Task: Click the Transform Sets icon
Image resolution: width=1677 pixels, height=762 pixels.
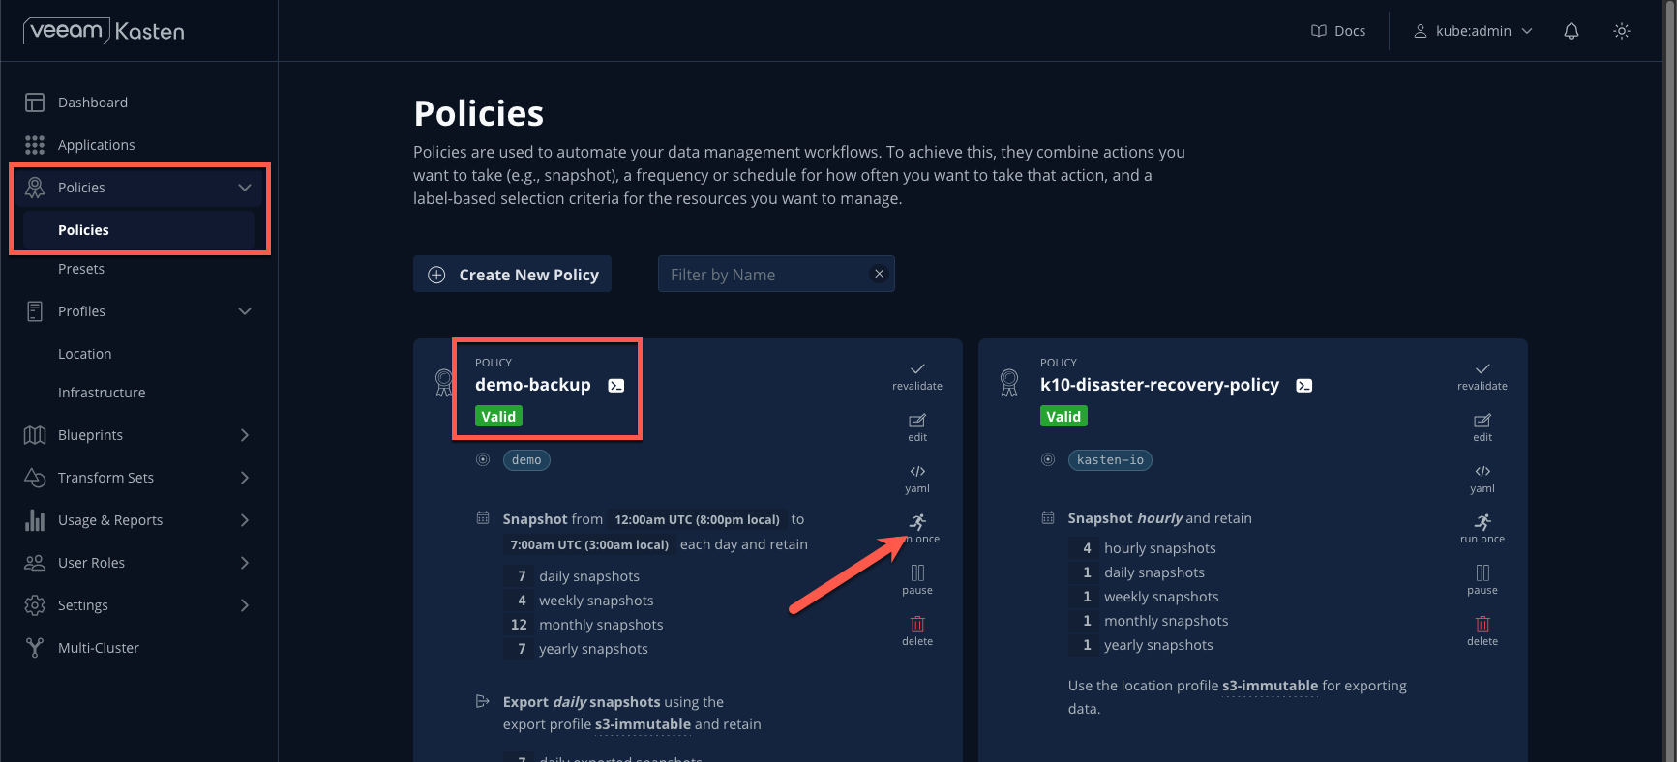Action: click(x=35, y=478)
